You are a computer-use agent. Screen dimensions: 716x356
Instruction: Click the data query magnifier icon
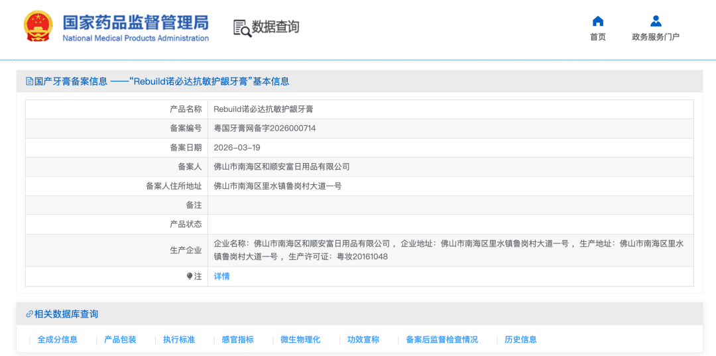pos(242,28)
